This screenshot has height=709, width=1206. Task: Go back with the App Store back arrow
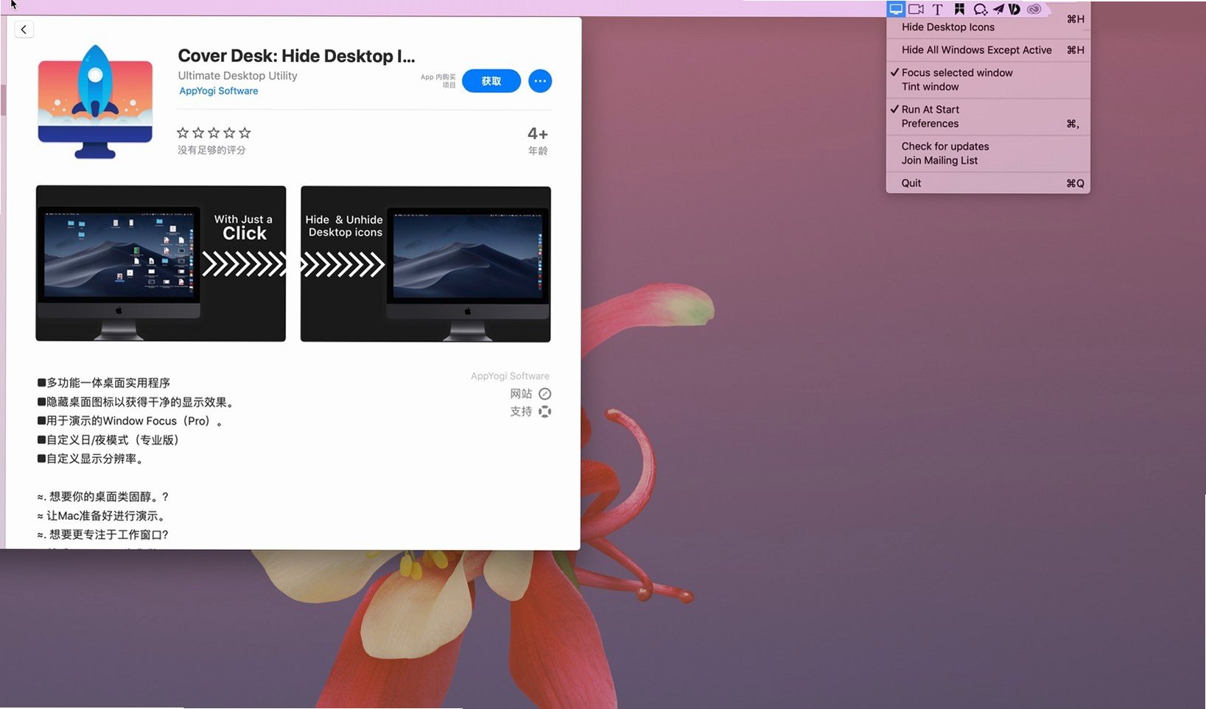coord(24,29)
